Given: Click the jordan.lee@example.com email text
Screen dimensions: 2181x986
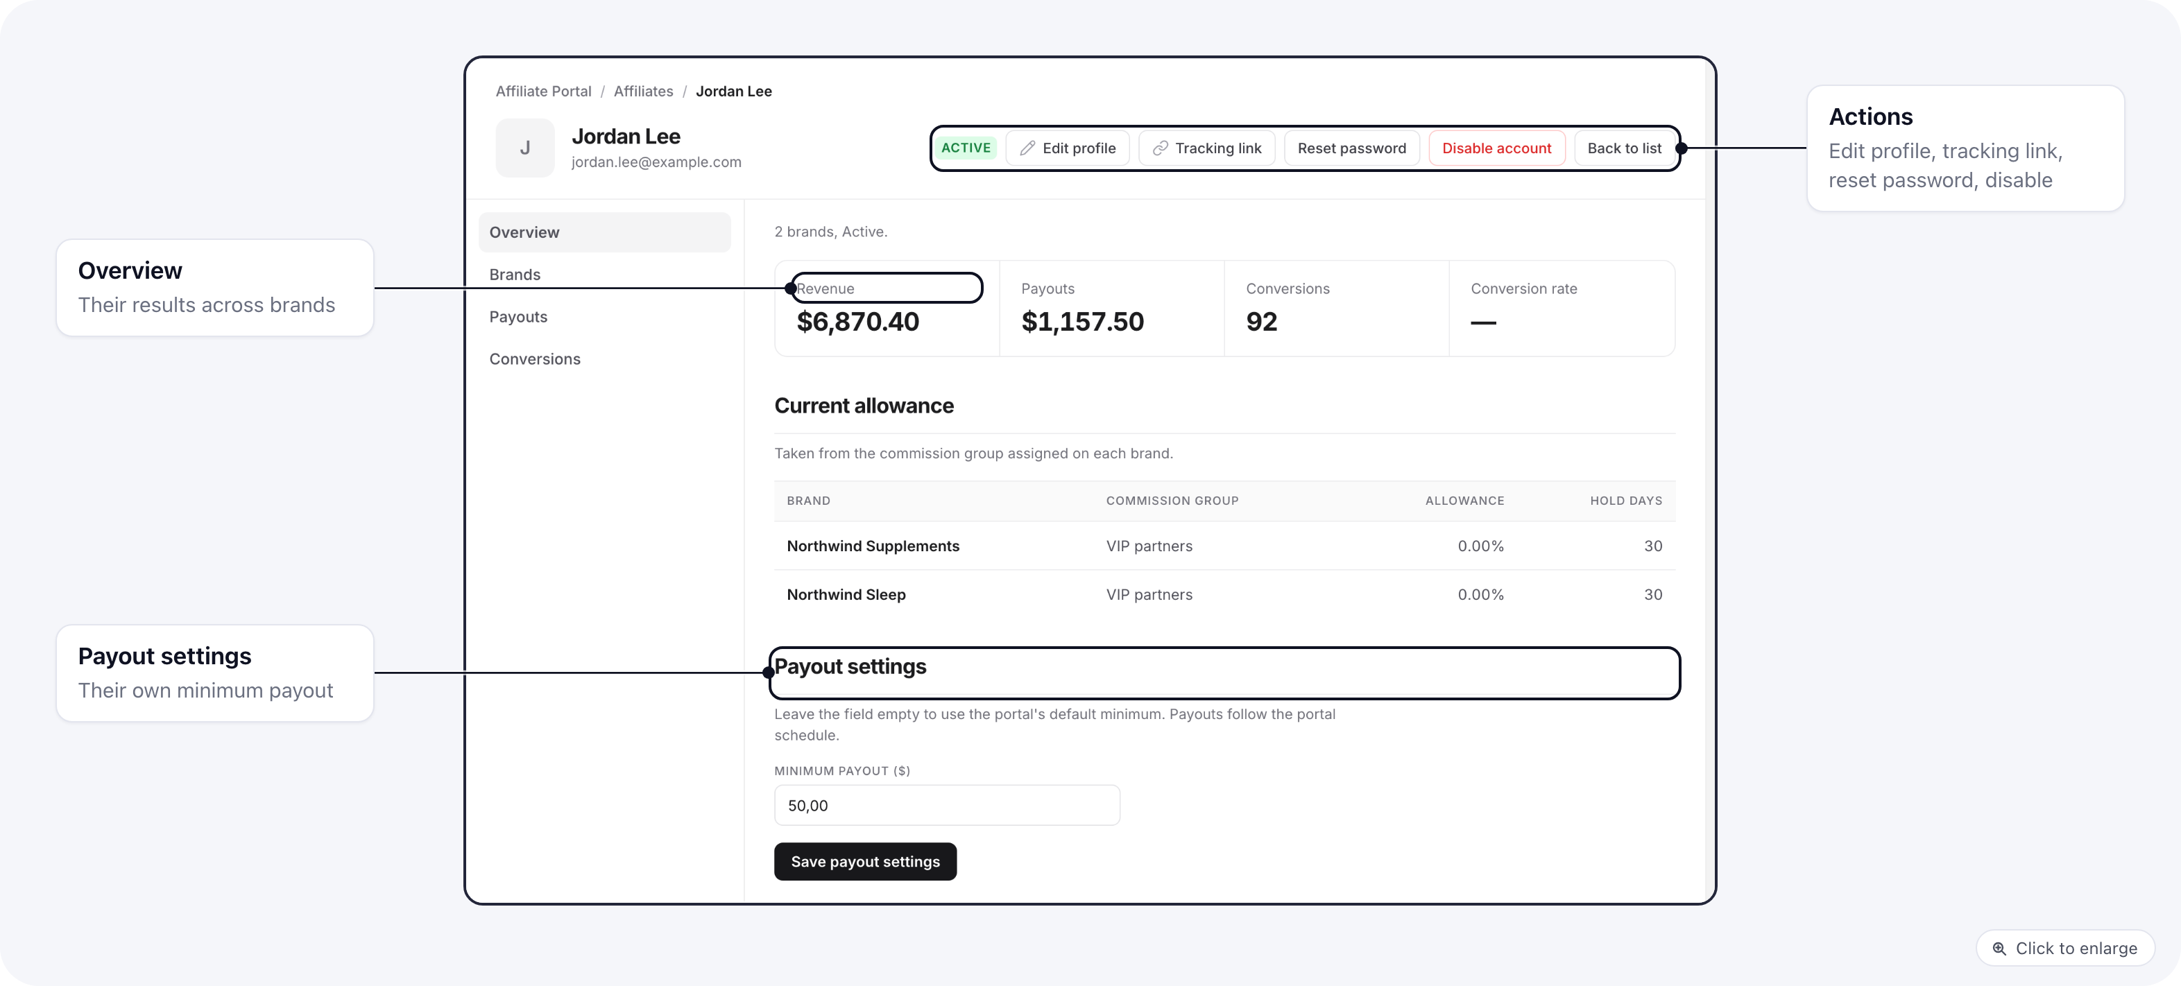Looking at the screenshot, I should click(656, 162).
